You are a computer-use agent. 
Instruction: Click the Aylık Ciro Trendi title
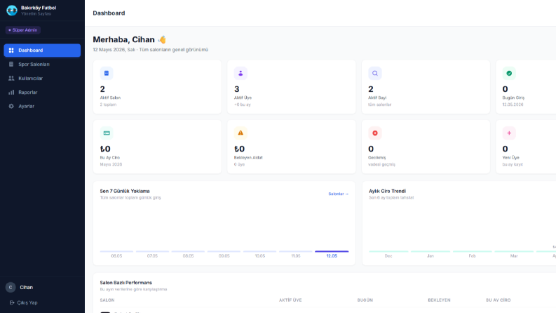point(387,191)
